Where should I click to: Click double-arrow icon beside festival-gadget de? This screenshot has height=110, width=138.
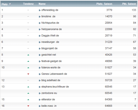pyautogui.click(x=39, y=61)
